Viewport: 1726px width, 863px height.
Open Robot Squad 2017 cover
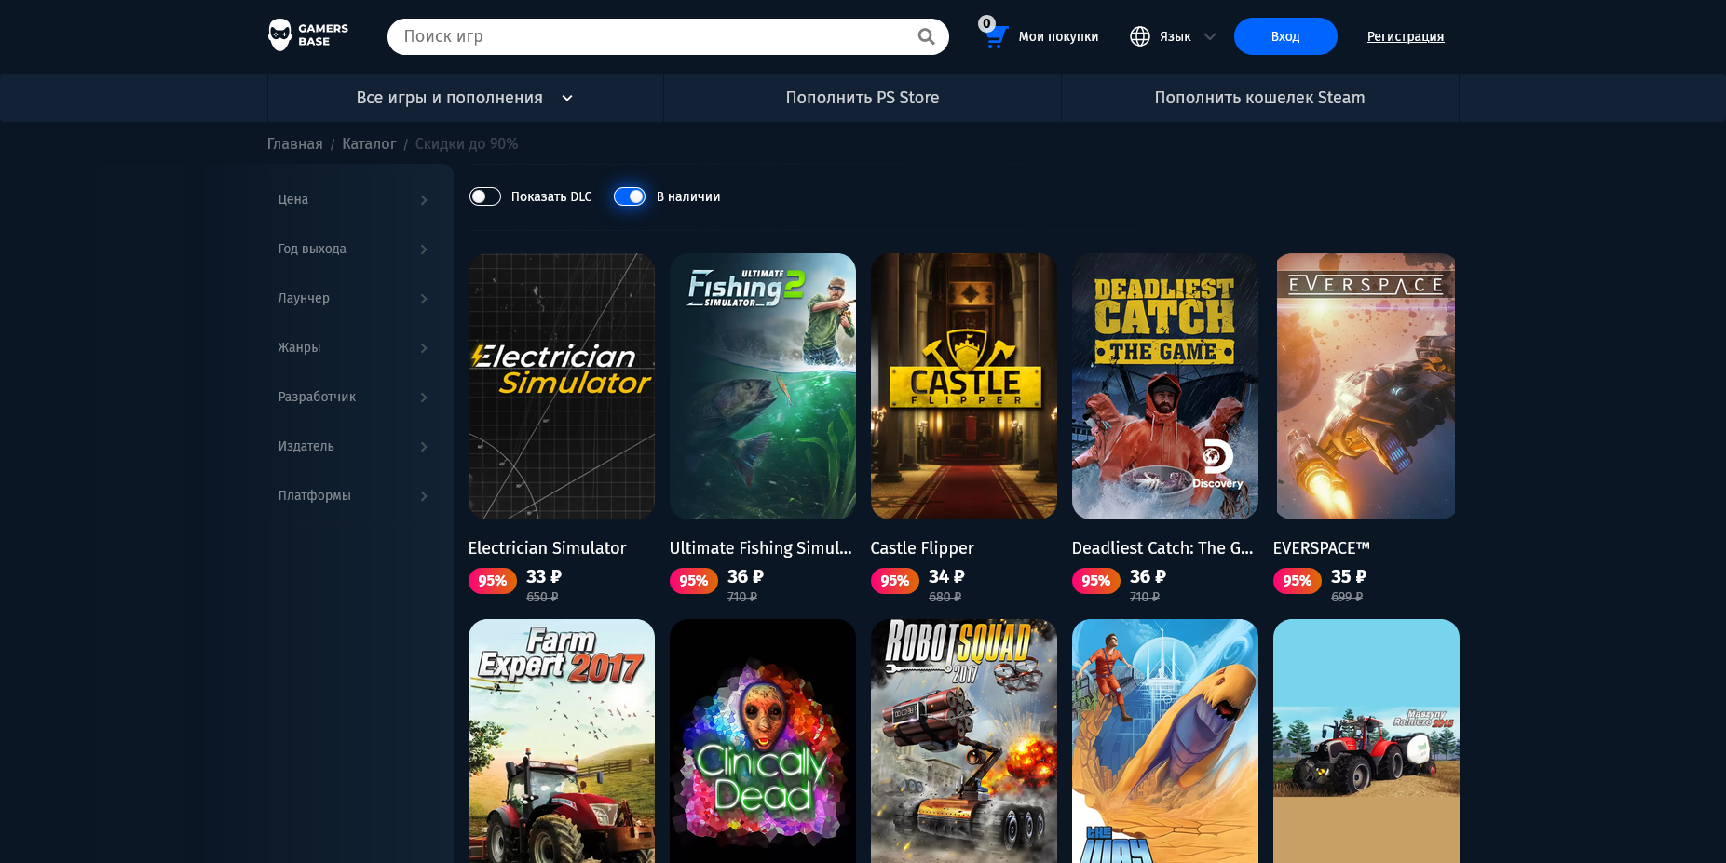click(x=964, y=741)
